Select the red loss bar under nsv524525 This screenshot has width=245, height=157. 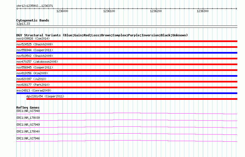[x=127, y=47]
